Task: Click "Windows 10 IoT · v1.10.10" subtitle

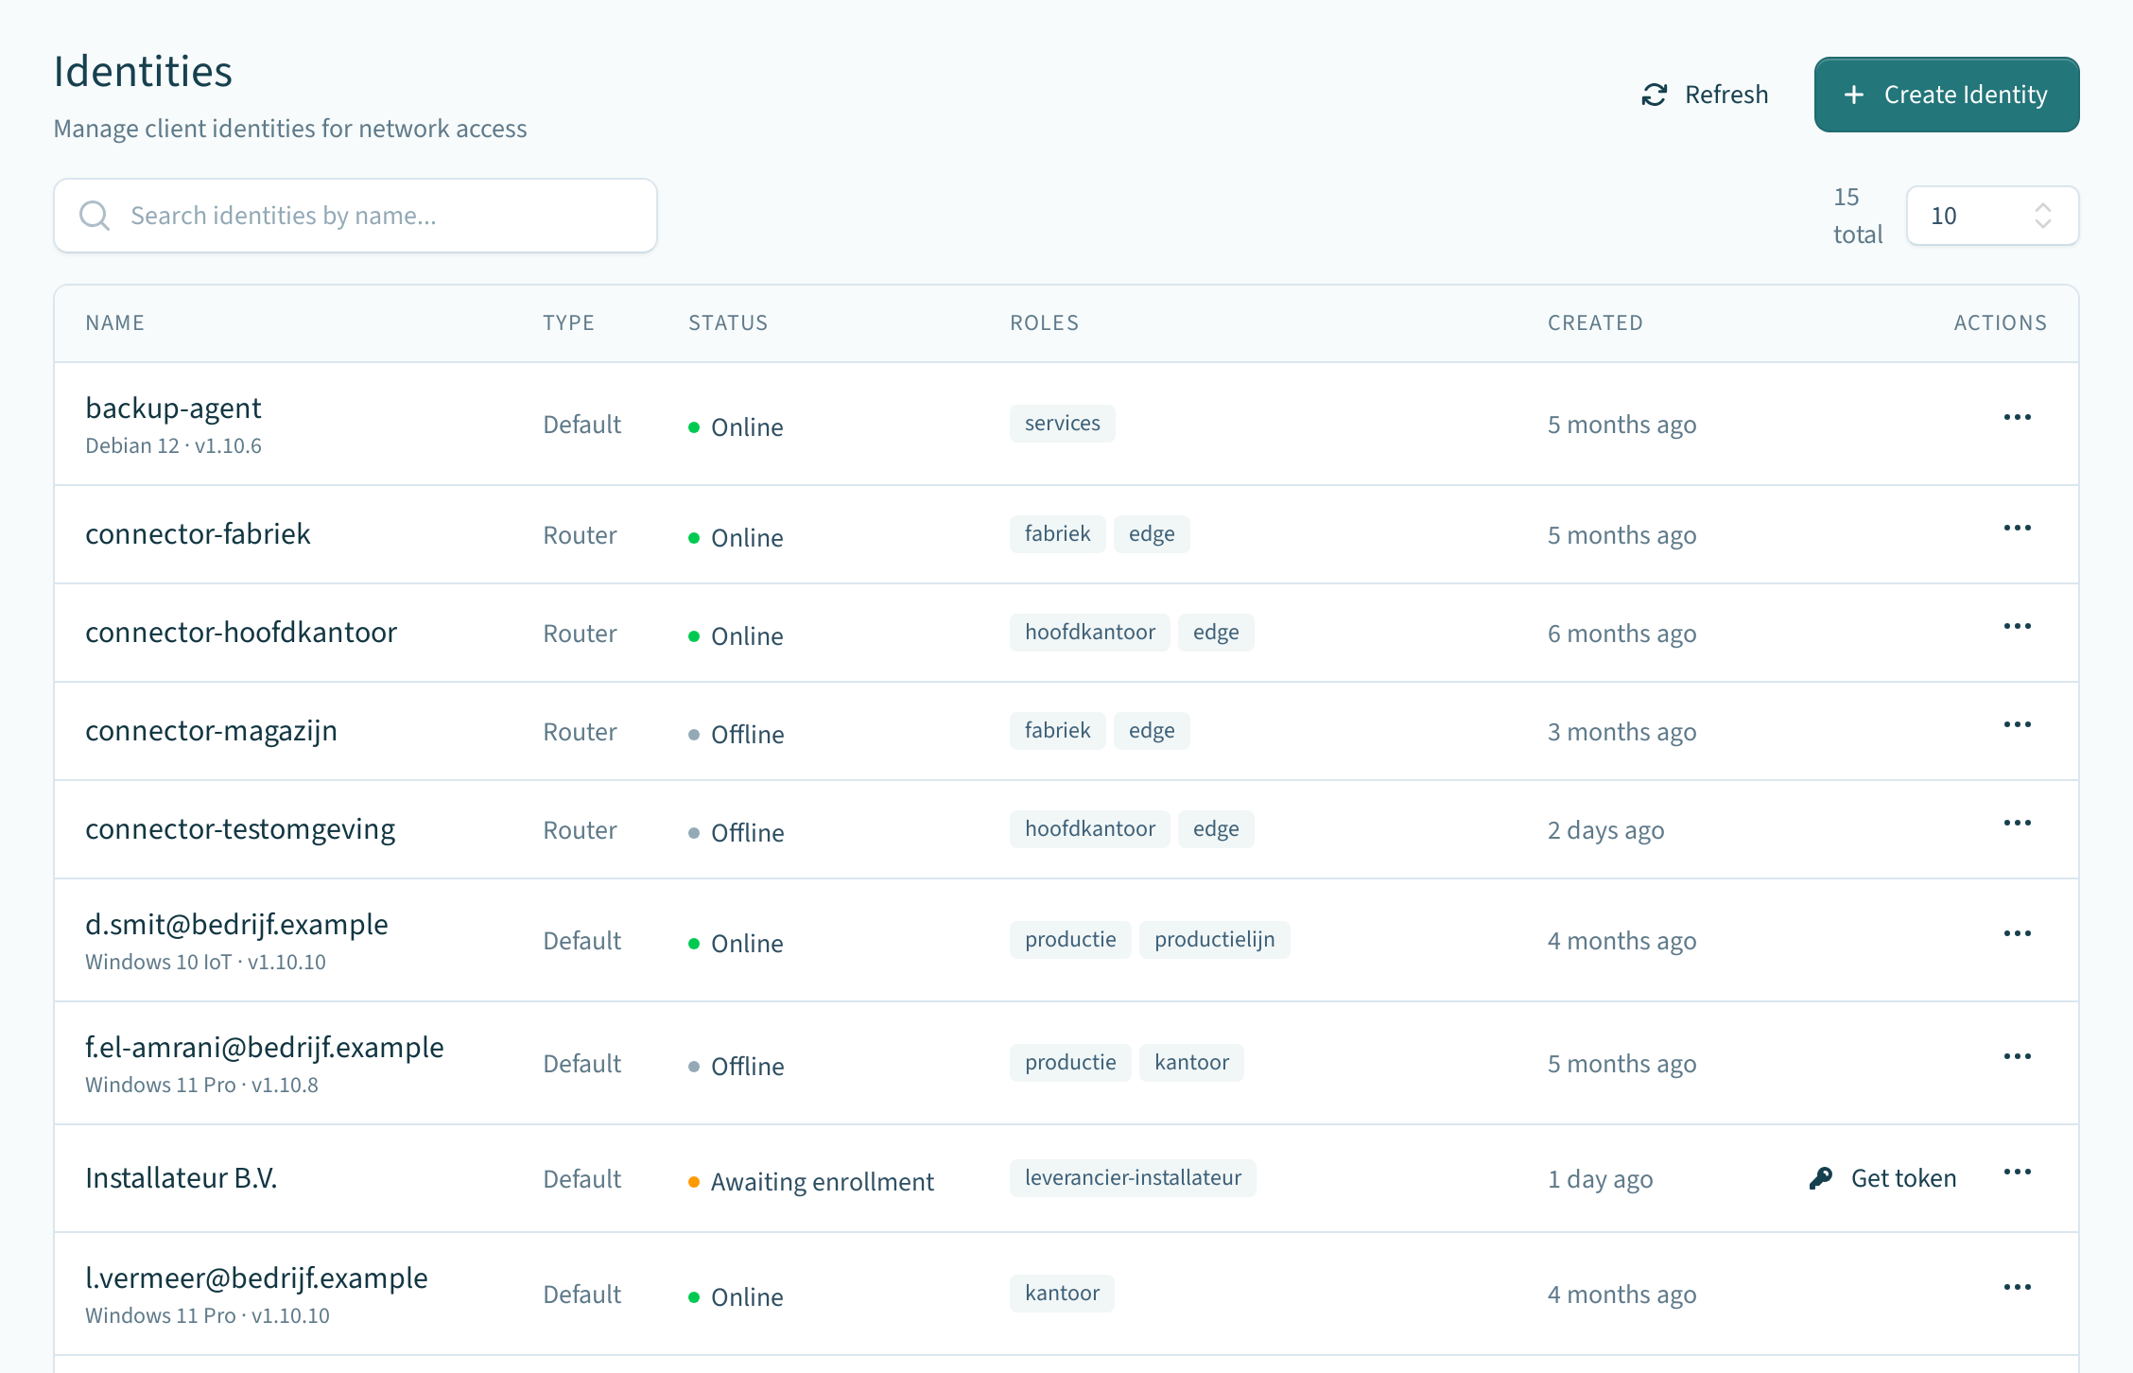Action: pos(205,962)
